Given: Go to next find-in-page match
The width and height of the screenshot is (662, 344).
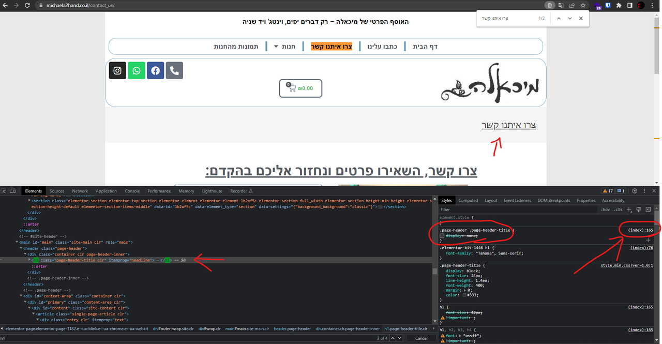Looking at the screenshot, I should (570, 18).
